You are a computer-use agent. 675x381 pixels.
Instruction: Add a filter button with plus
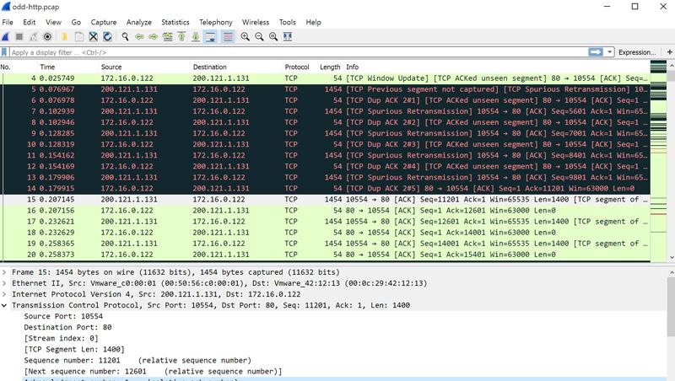pyautogui.click(x=669, y=52)
